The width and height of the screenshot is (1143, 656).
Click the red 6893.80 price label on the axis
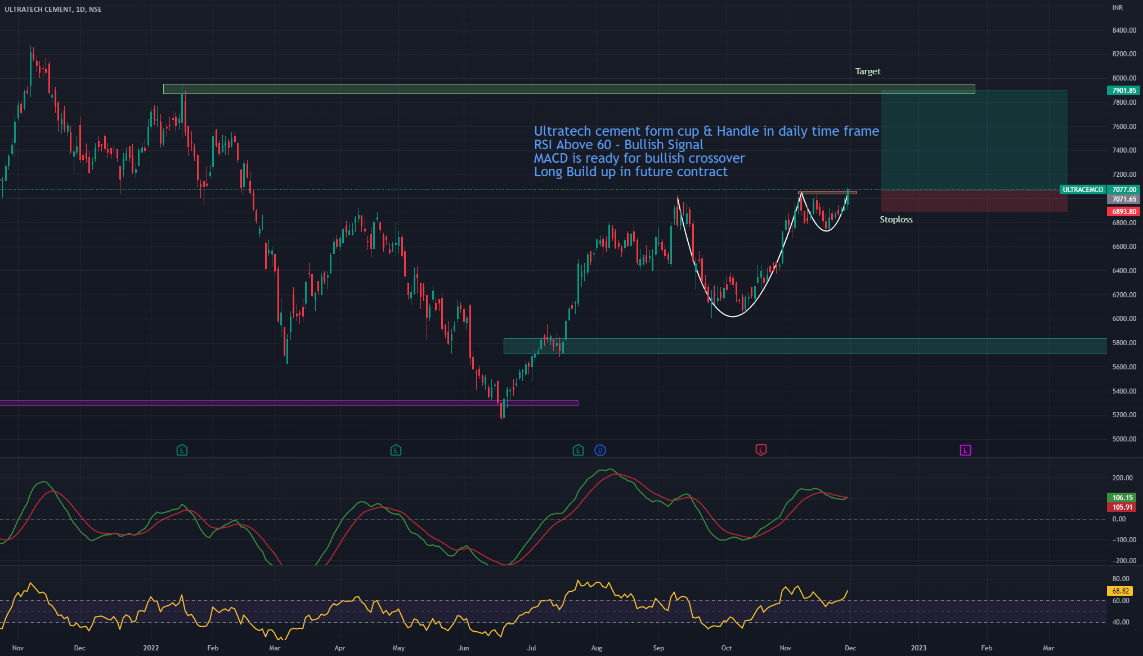pos(1123,211)
